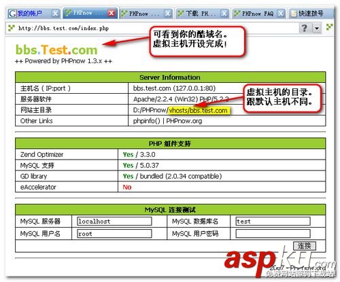Click the Server Information header
The width and height of the screenshot is (340, 282).
(170, 77)
